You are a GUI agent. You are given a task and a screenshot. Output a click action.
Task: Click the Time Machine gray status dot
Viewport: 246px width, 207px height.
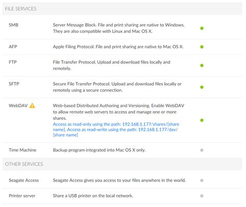202,150
